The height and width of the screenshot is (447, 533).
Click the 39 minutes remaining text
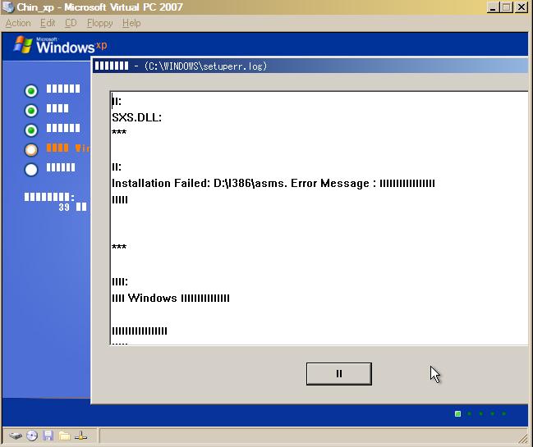72,207
